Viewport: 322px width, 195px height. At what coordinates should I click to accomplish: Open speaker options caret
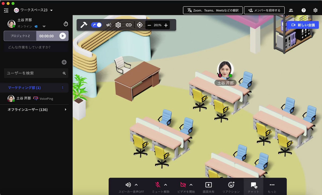[x=136, y=185]
